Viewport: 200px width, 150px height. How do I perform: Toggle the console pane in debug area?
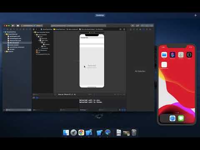(125, 110)
